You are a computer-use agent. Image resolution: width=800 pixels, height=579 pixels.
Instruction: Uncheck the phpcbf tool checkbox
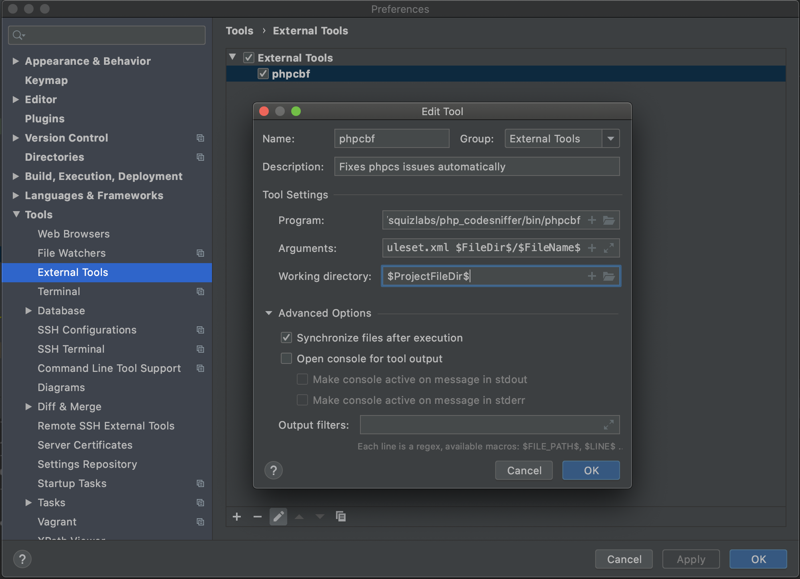[263, 74]
